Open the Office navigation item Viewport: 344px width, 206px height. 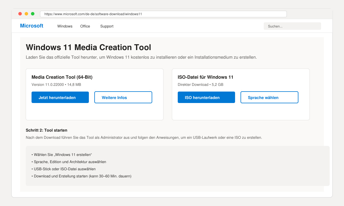pos(85,26)
